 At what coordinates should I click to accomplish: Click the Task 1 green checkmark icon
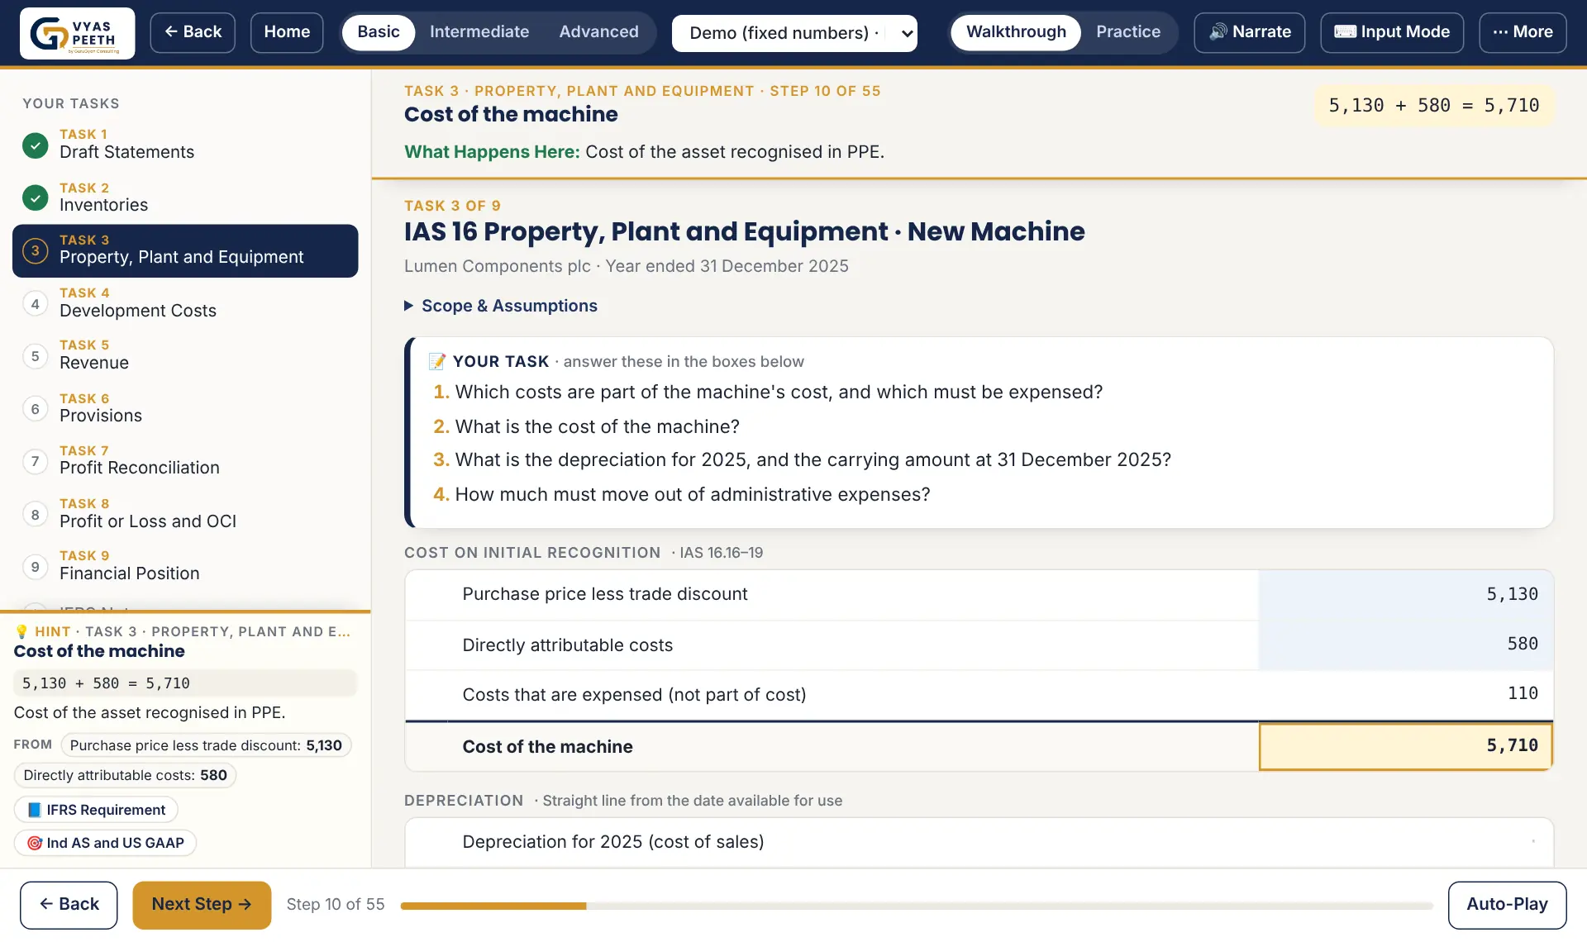pos(35,145)
